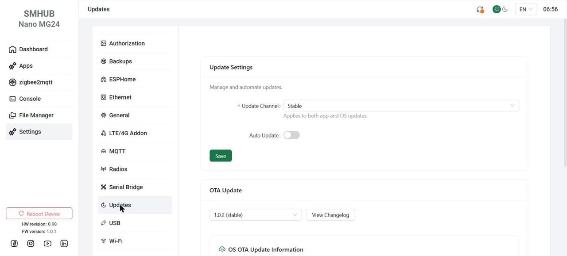Screen dimensions: 567x256
Task: Click the FW version 1.0.1 text
Action: point(39,231)
